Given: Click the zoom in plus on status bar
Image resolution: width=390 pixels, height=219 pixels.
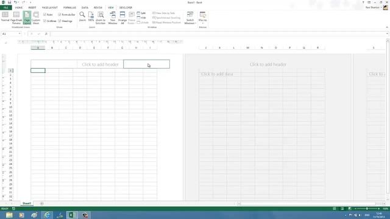Looking at the screenshot, I should (x=379, y=209).
